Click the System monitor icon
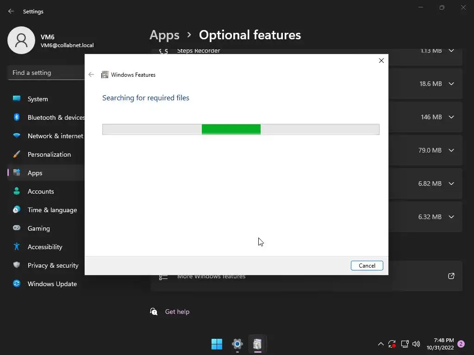Viewport: 474px width, 355px height. [17, 98]
